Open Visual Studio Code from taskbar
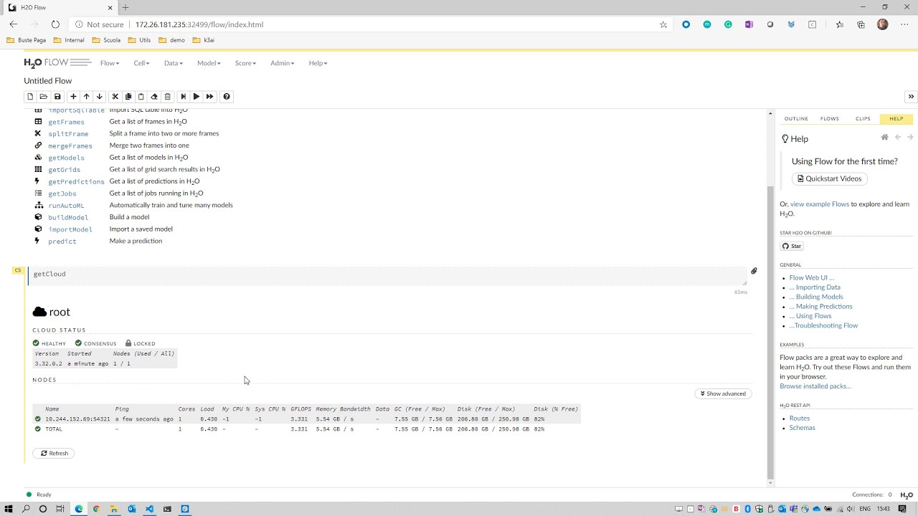 point(149,509)
